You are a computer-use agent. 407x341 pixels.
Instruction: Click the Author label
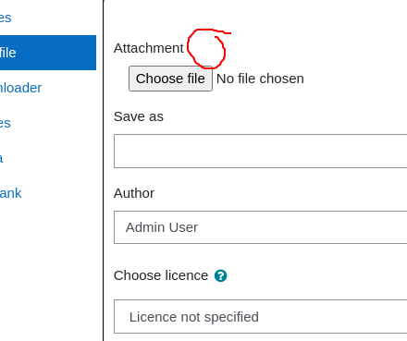point(134,193)
